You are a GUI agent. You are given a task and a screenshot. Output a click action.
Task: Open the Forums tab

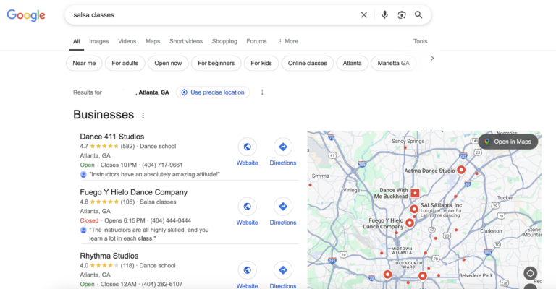click(x=256, y=41)
